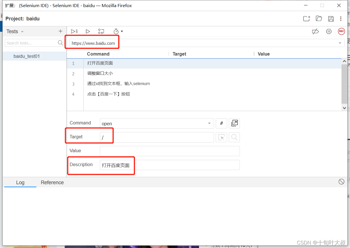Add a new test with the plus icon

click(60, 31)
